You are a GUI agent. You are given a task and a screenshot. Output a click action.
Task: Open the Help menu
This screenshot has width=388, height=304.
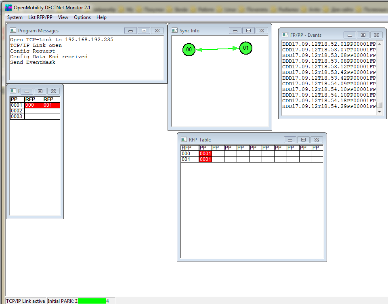101,17
